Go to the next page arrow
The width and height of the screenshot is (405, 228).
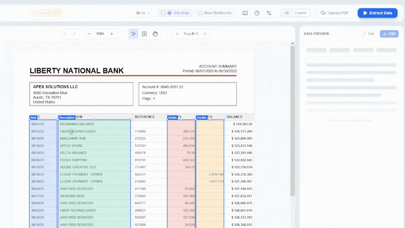click(x=205, y=34)
